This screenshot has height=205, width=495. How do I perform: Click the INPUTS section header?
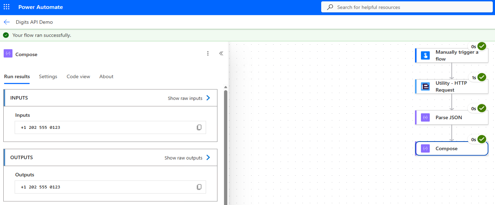coord(110,98)
